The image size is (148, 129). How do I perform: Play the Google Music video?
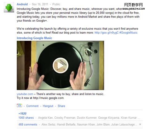pyautogui.click(x=60, y=65)
